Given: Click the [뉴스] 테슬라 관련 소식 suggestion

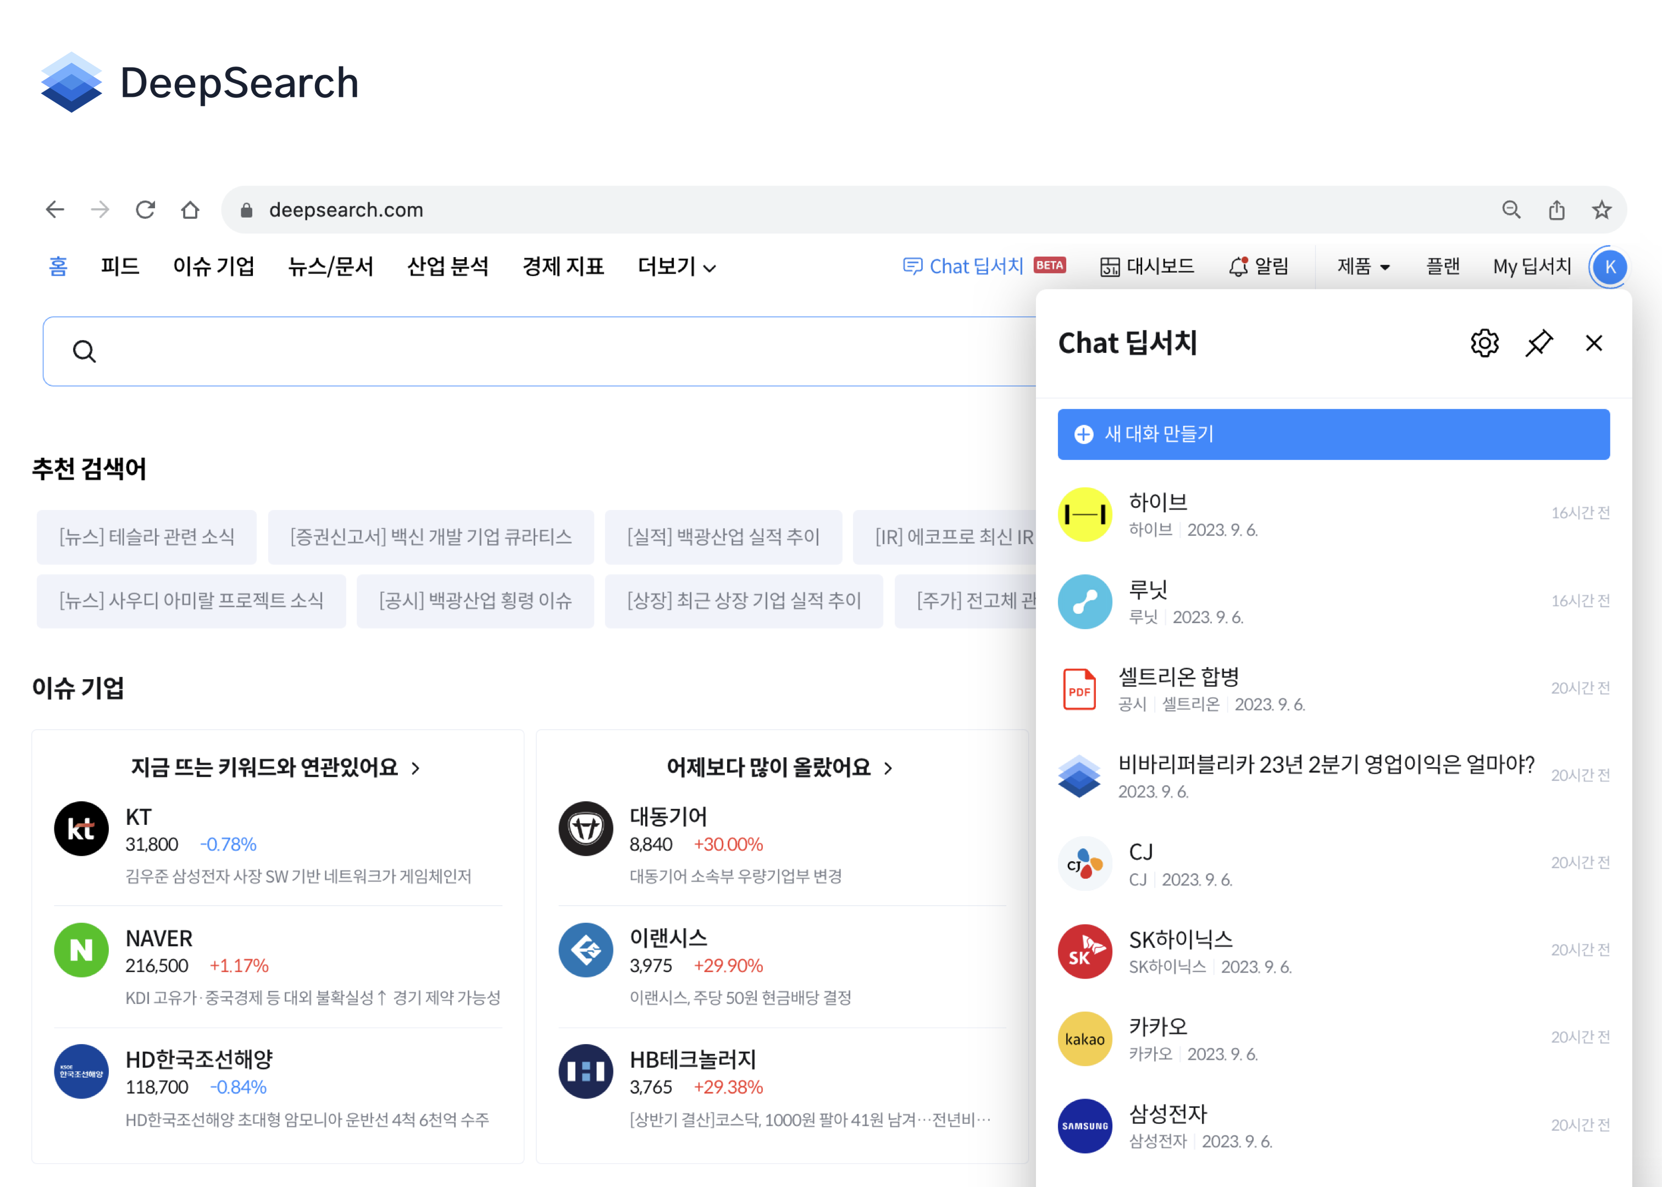Looking at the screenshot, I should click(146, 537).
